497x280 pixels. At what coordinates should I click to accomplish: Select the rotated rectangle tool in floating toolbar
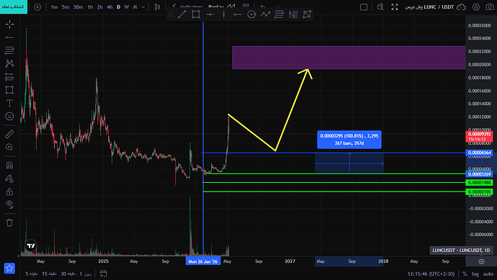tap(307, 14)
